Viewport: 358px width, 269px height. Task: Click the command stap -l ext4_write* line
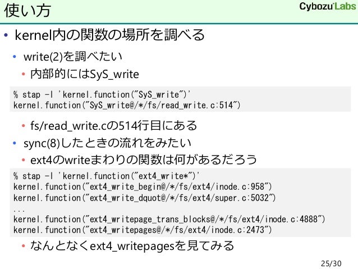coord(107,176)
